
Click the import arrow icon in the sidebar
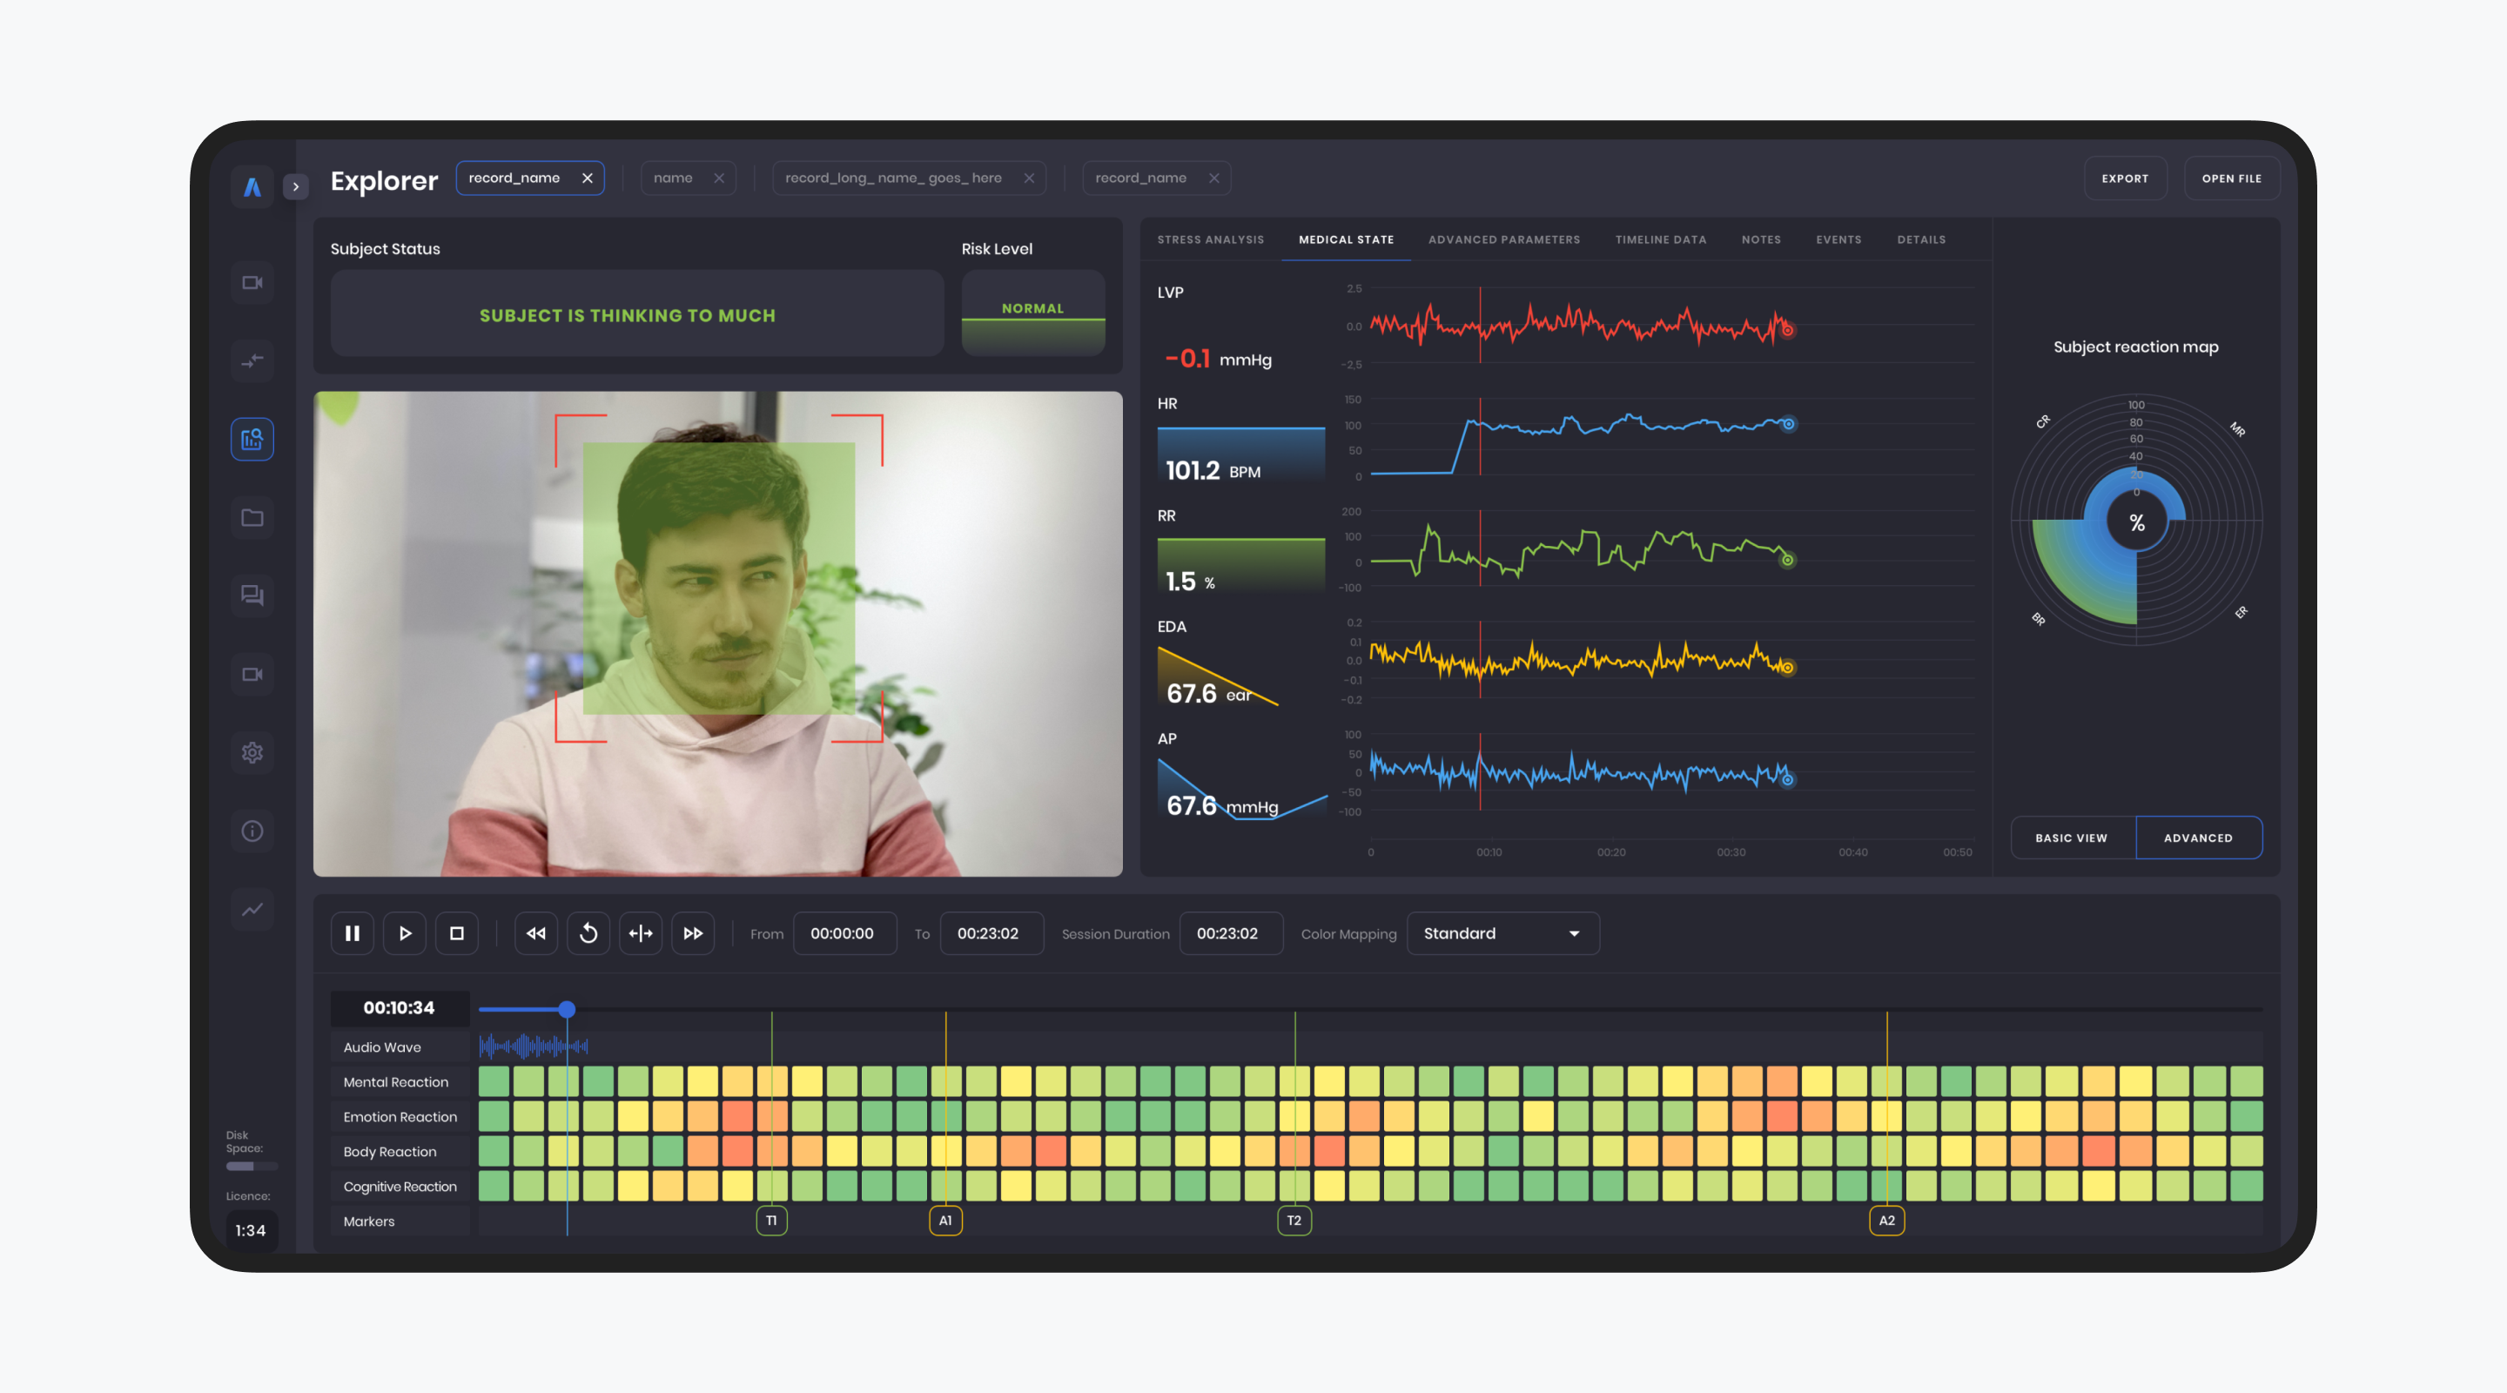click(x=252, y=361)
